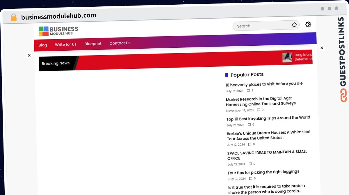Click the Popular Posts heading

(247, 75)
